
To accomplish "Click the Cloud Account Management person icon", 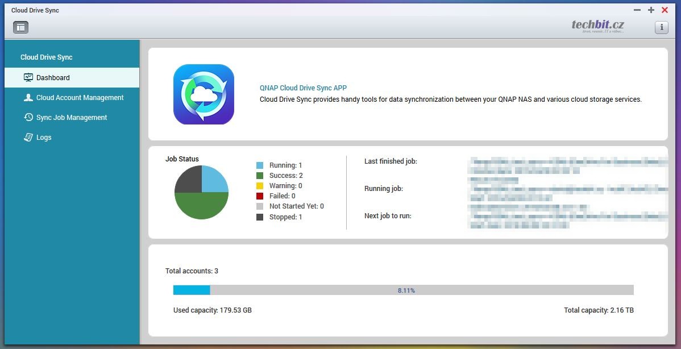I will point(28,98).
